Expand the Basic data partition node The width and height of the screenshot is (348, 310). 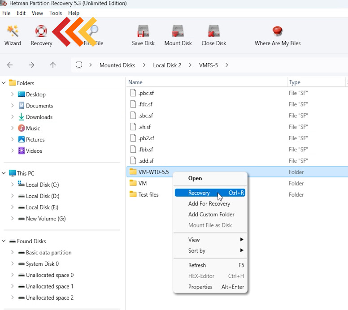pos(13,252)
